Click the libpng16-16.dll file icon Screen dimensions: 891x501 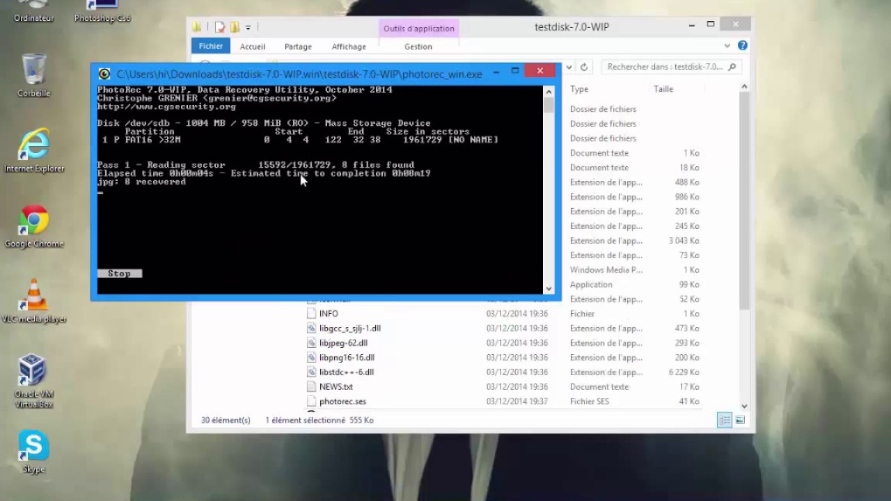[312, 358]
